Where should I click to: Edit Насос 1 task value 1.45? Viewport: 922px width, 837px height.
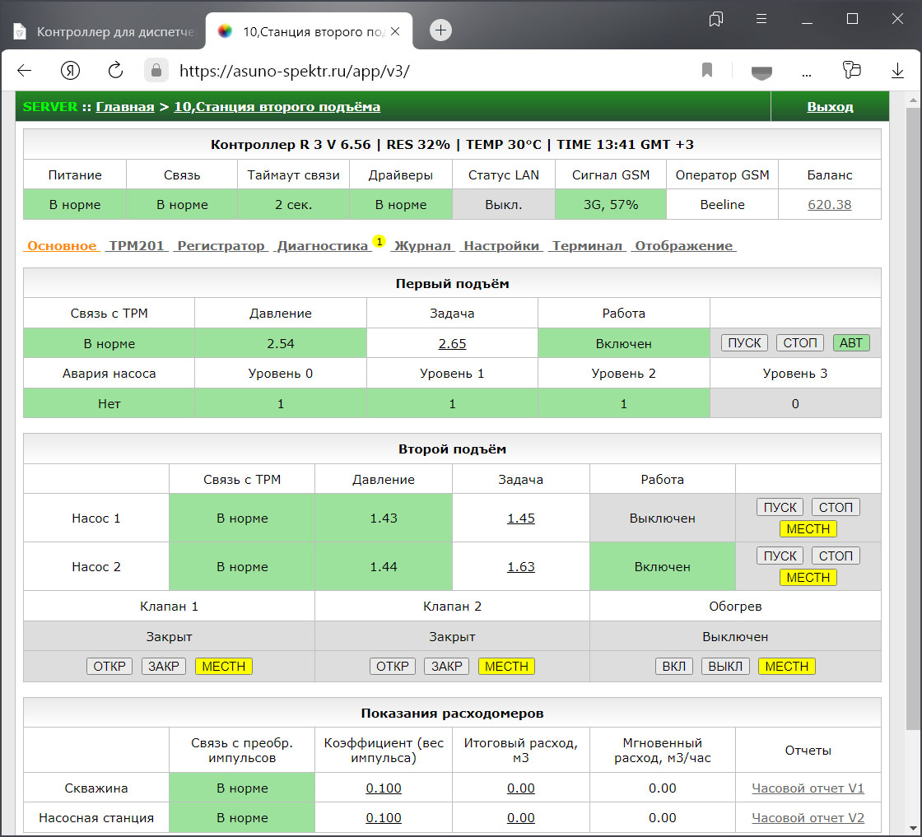[521, 518]
